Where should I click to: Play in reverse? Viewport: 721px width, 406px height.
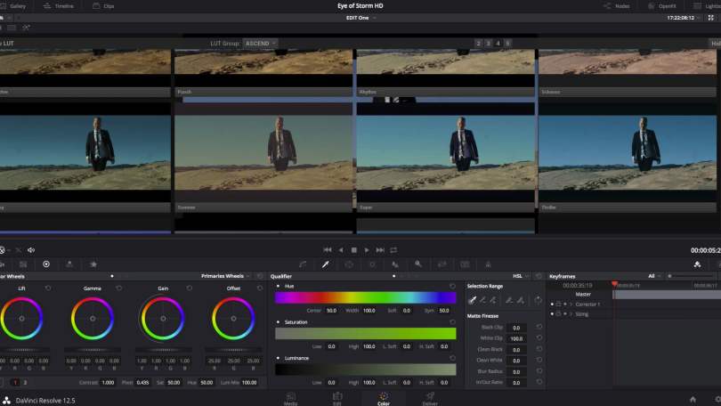pos(341,249)
